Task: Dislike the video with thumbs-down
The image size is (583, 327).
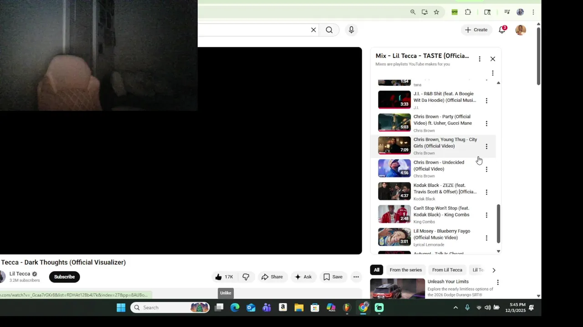Action: (246, 277)
